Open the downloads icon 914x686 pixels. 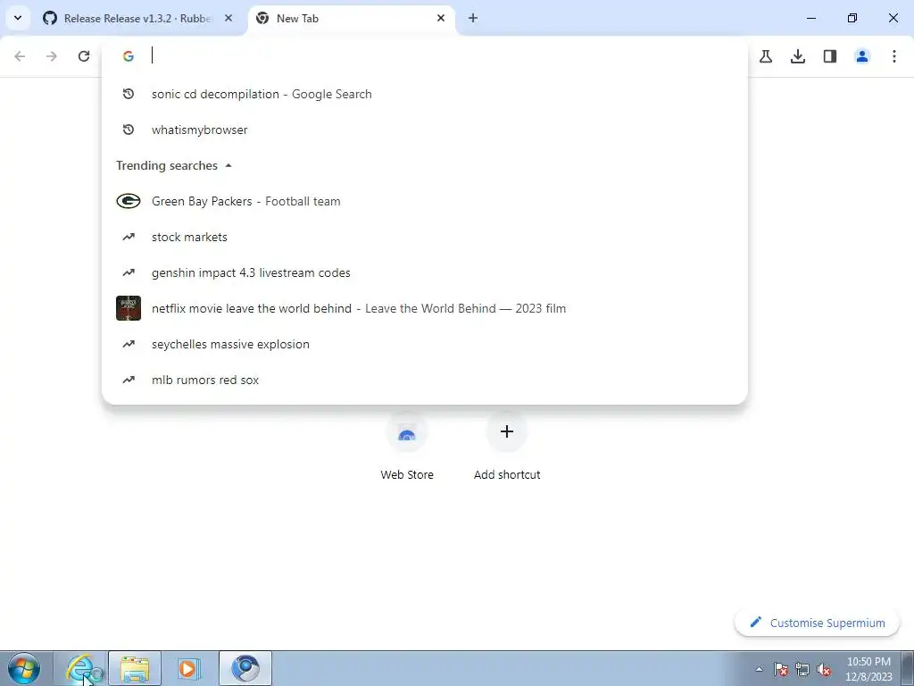[798, 56]
